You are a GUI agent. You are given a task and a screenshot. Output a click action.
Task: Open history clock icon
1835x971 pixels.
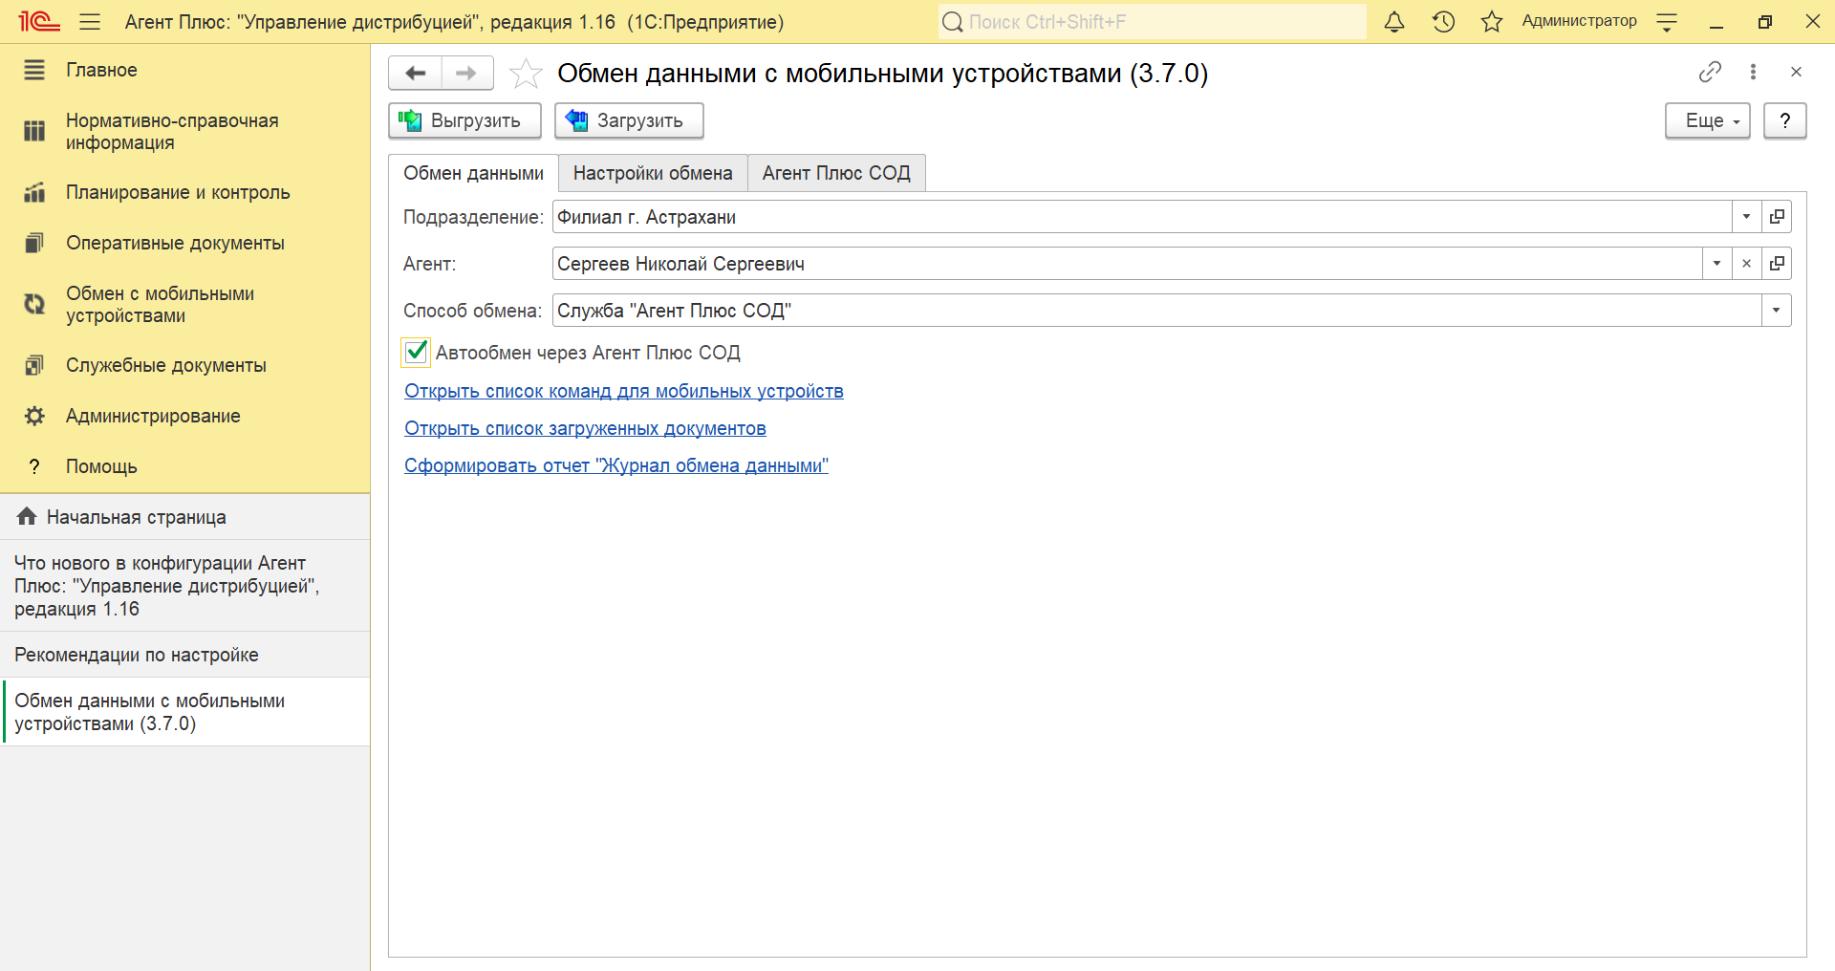pyautogui.click(x=1443, y=21)
